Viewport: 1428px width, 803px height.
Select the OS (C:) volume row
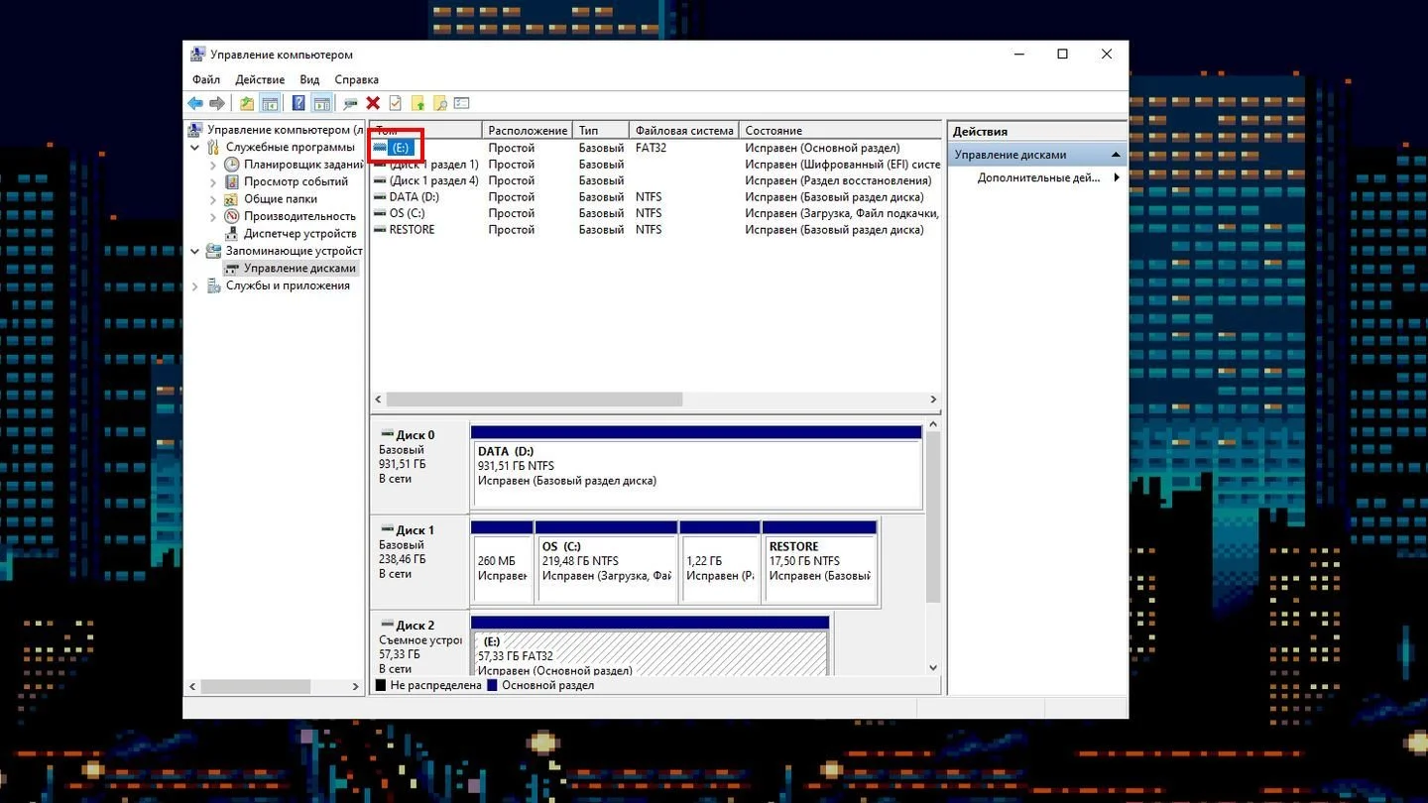654,213
